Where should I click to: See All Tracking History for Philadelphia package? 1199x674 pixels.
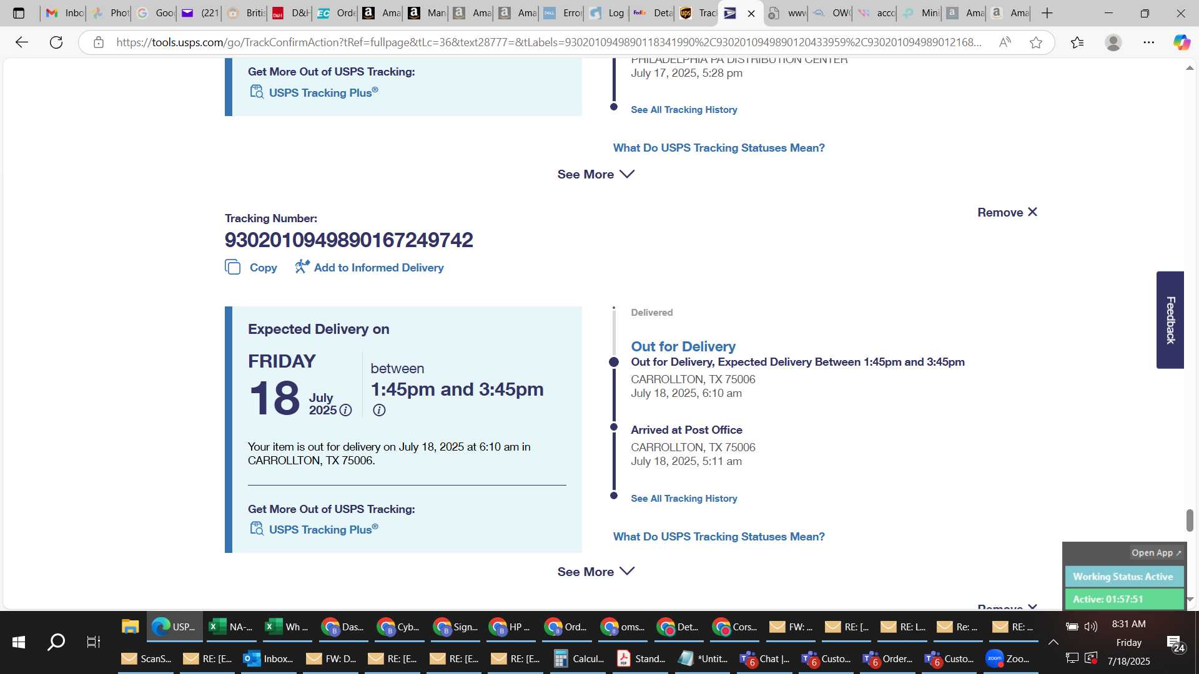(684, 109)
